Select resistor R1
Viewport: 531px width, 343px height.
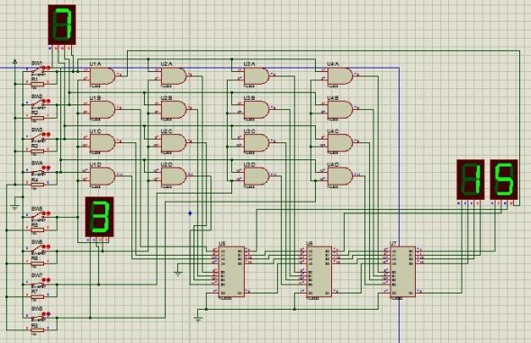pos(38,84)
